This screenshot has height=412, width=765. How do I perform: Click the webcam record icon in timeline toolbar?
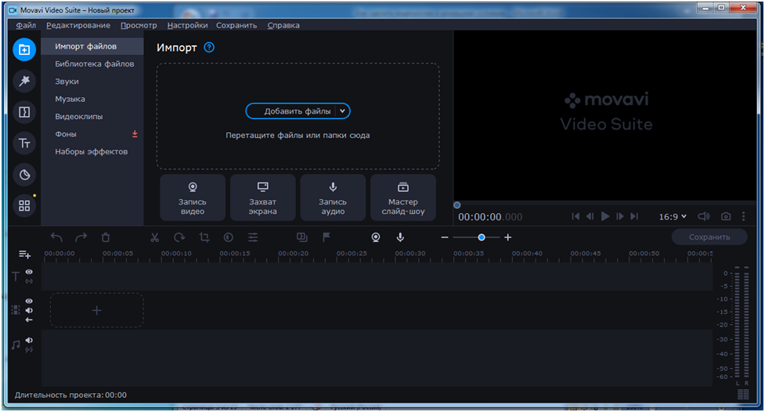(x=376, y=237)
